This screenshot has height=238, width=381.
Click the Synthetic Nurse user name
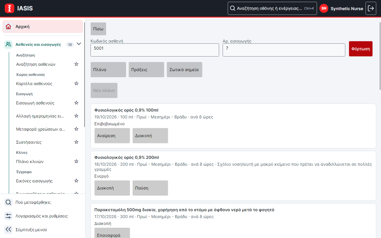tap(347, 9)
